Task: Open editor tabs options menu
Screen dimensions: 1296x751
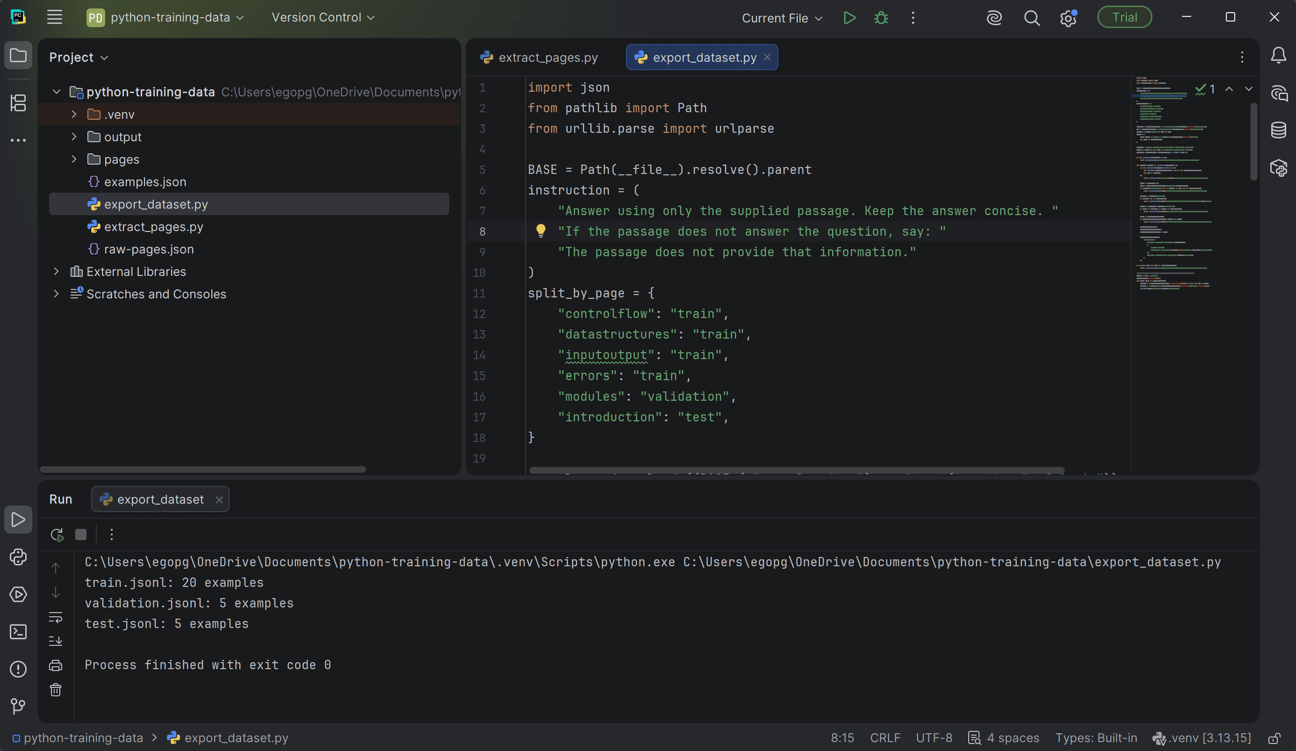Action: click(1242, 57)
